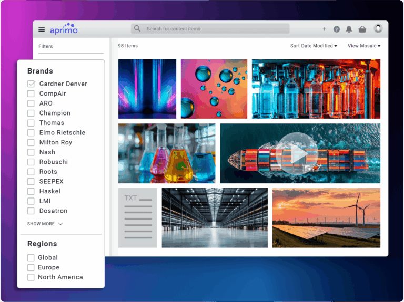
Task: Open the View Mosaic dropdown
Action: tap(364, 46)
